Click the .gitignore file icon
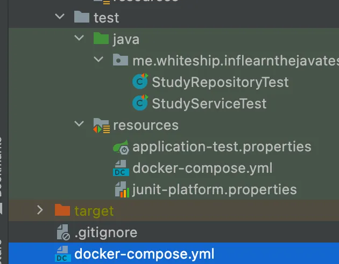The height and width of the screenshot is (264, 339). click(63, 232)
